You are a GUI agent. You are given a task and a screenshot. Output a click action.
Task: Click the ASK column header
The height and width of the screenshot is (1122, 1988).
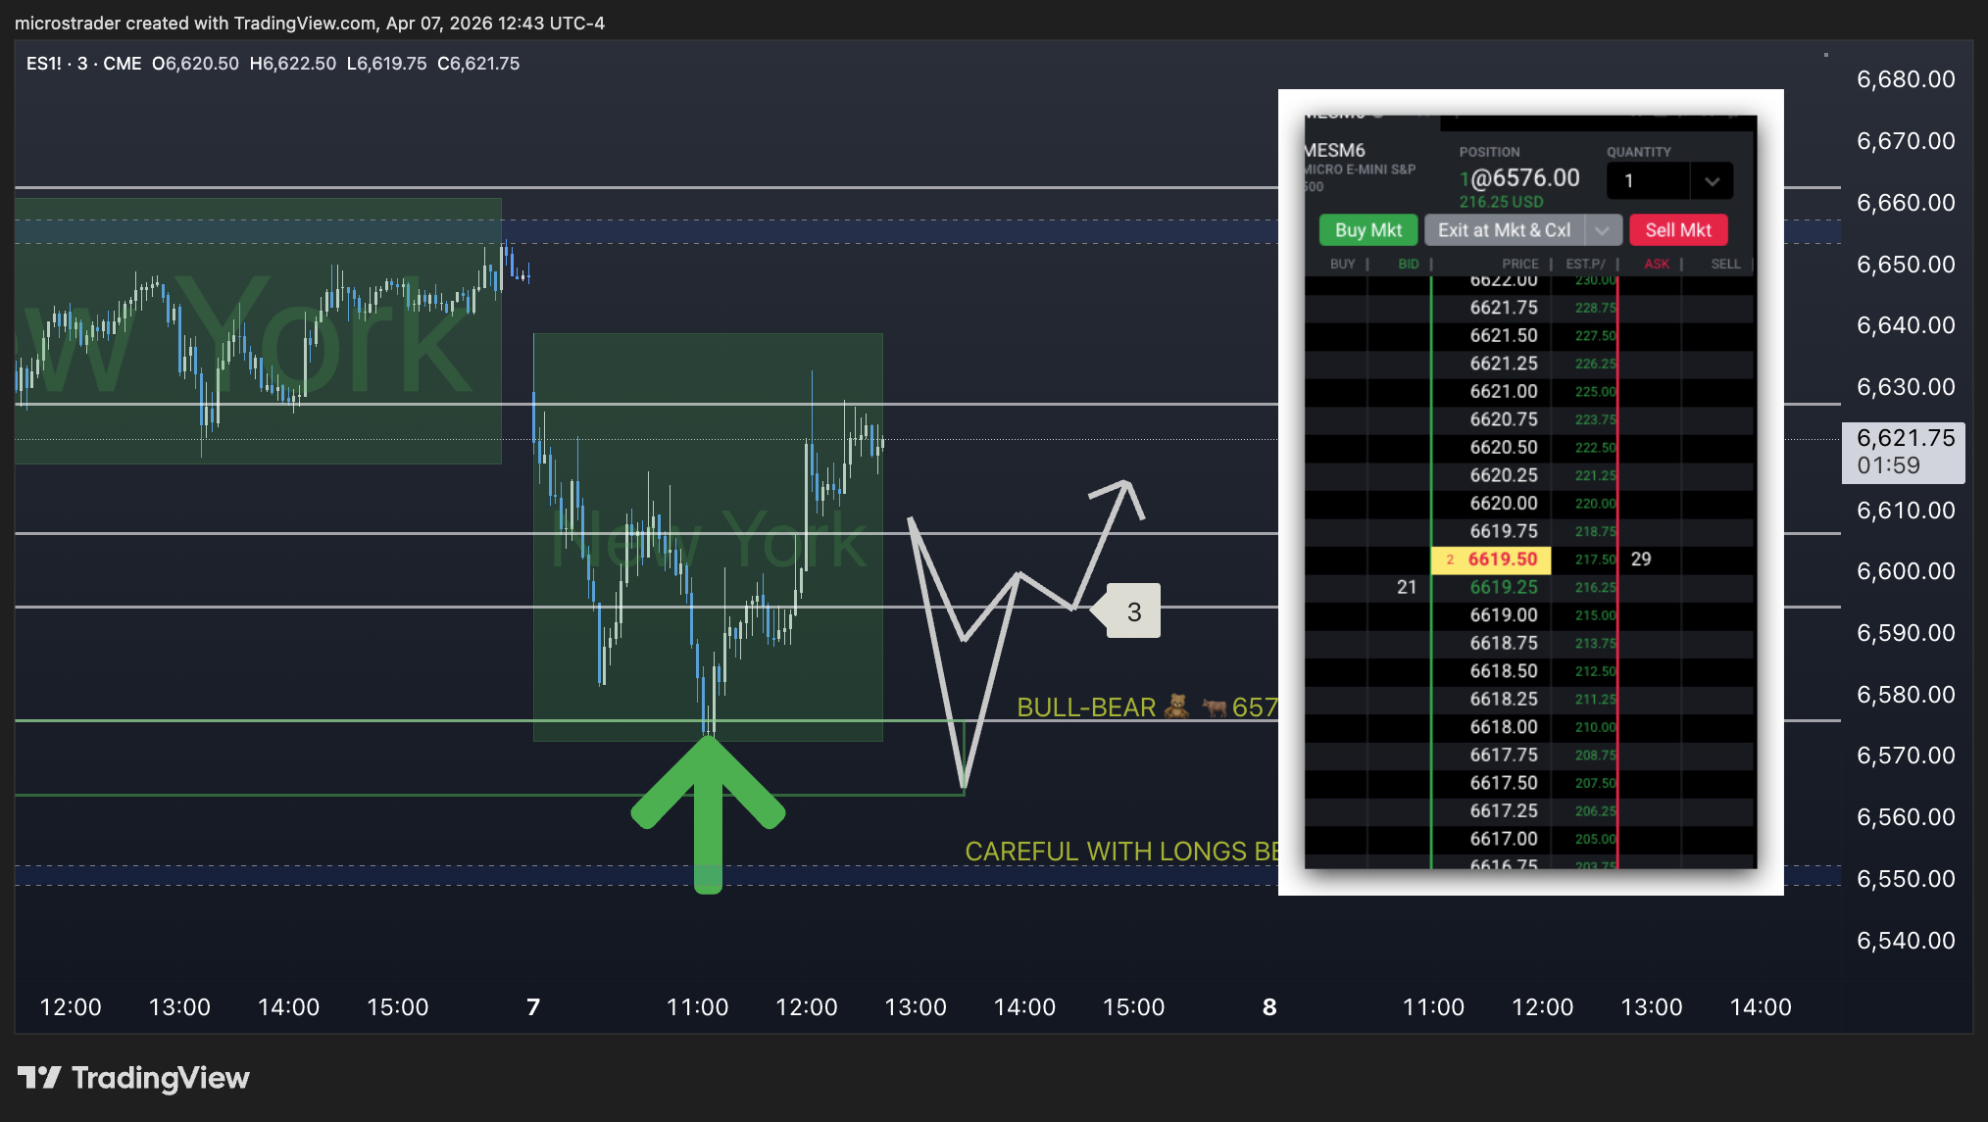click(1657, 265)
